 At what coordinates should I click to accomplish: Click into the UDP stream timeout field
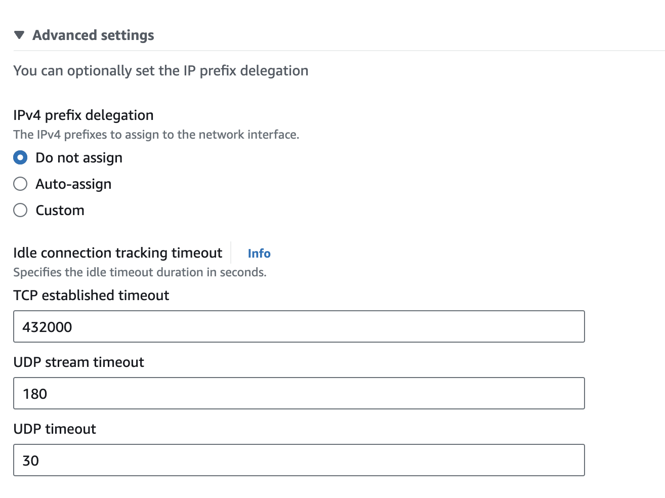[299, 393]
